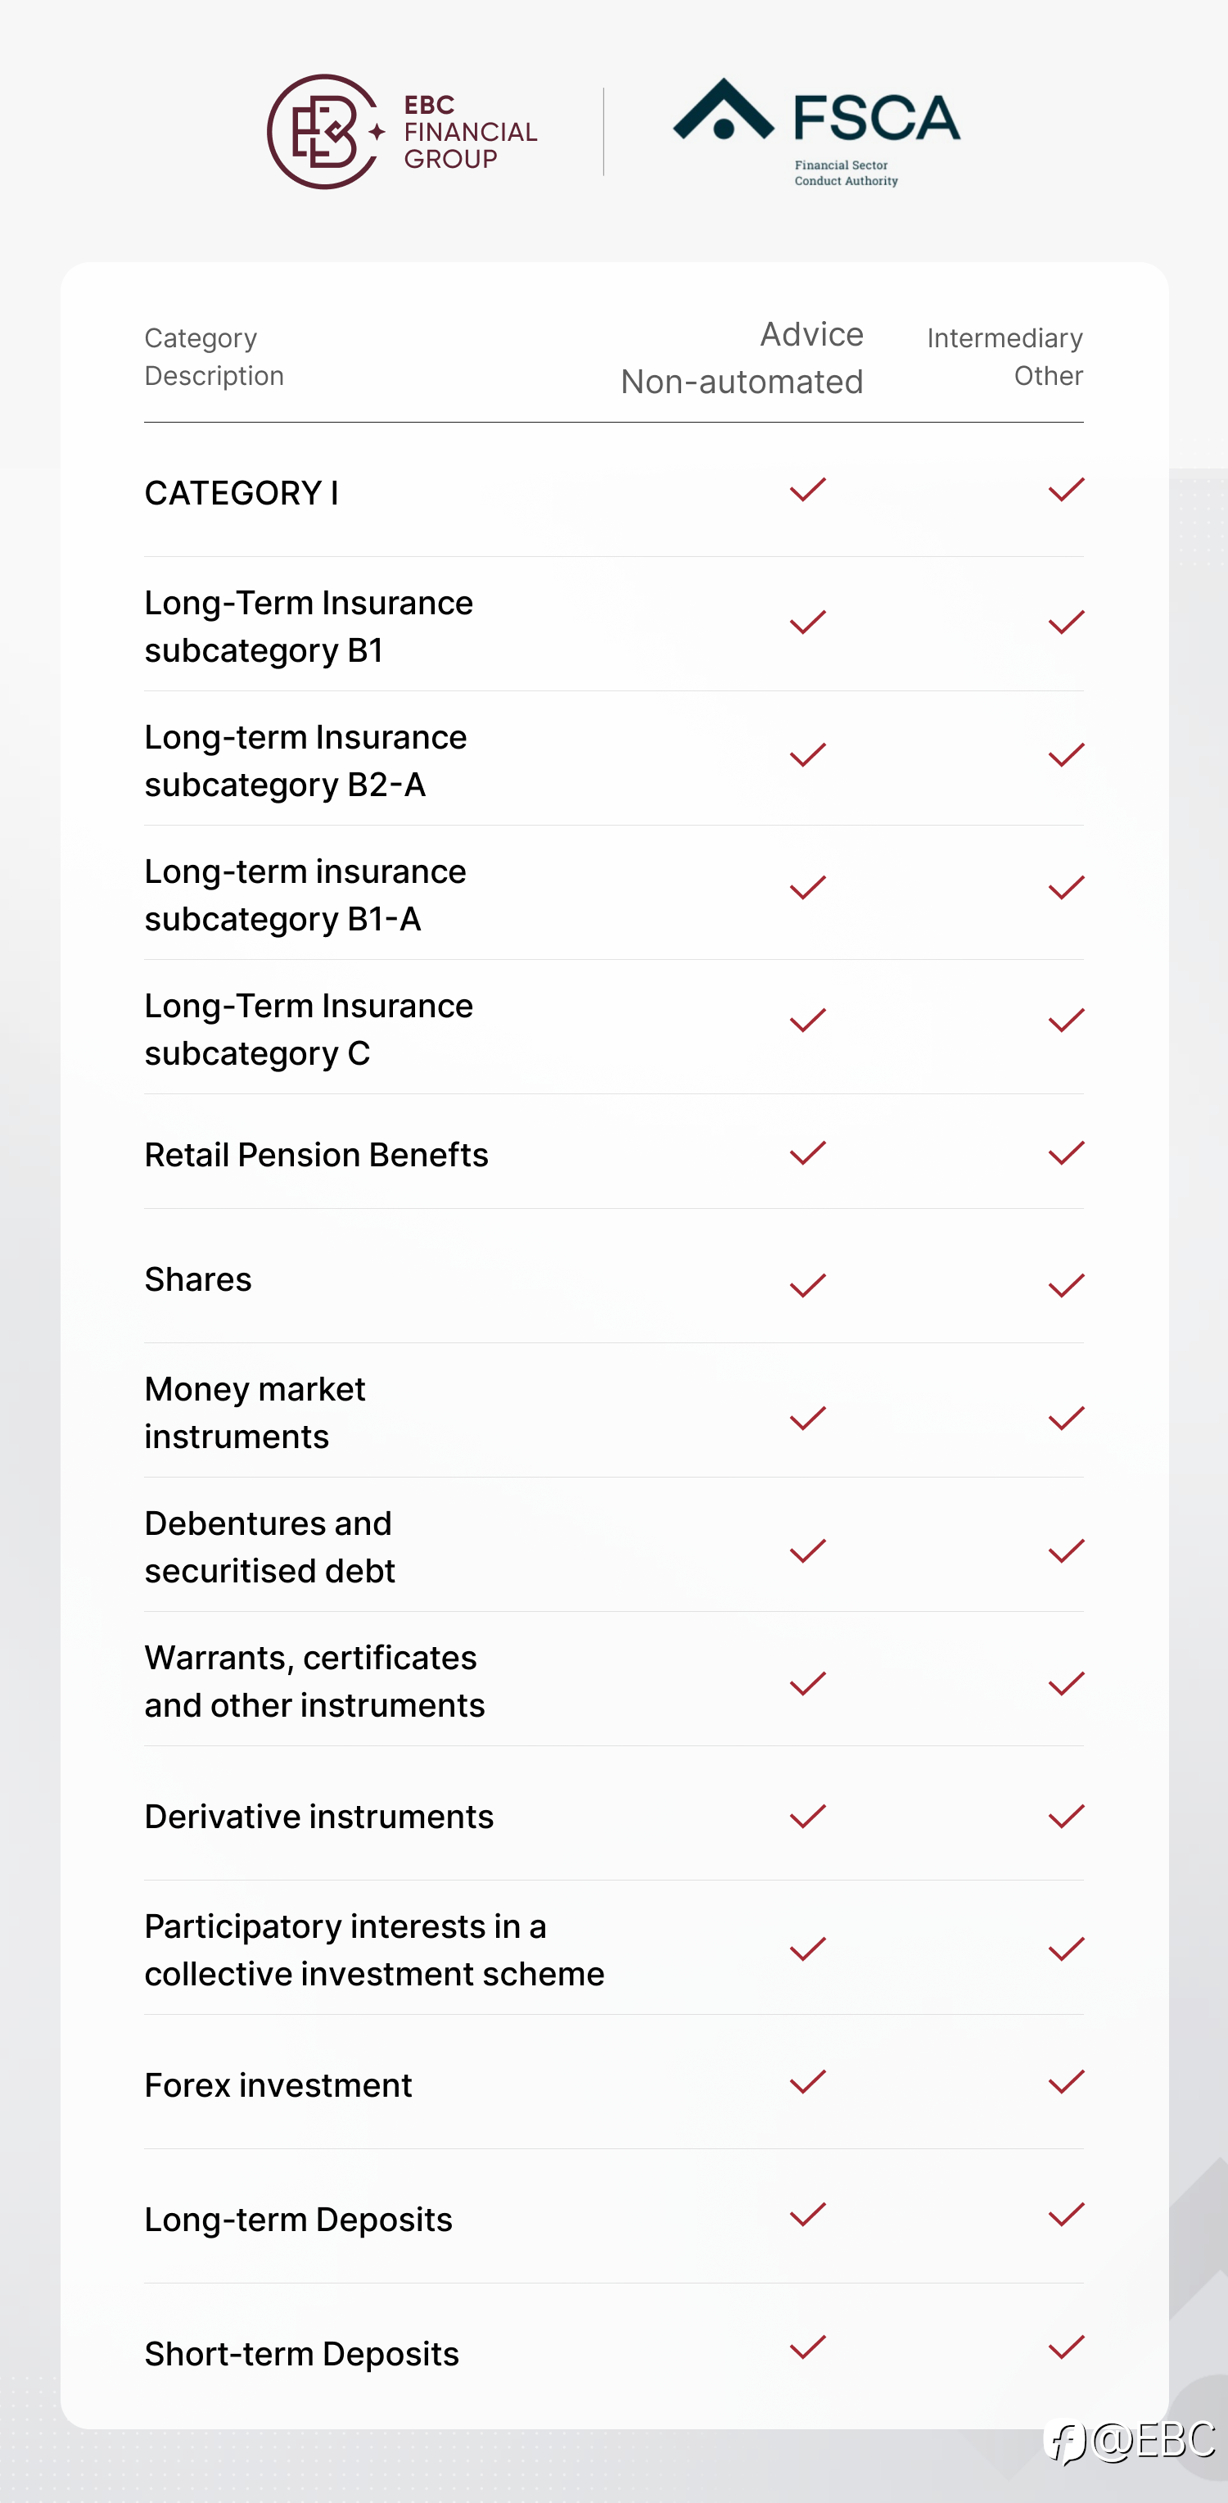Click the Intermediary checkmark for Short-term Deposits

click(1066, 2347)
